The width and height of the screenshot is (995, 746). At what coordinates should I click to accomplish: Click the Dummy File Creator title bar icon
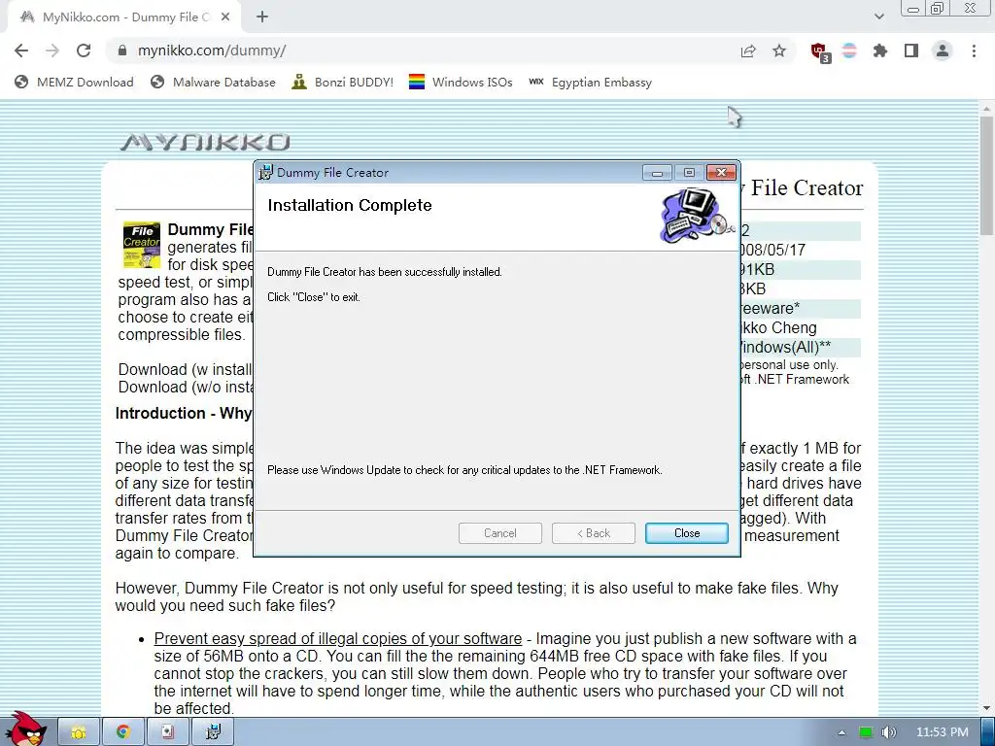[266, 172]
